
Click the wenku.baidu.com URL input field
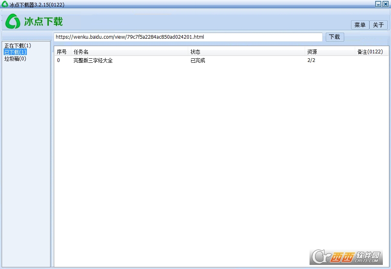pos(188,37)
